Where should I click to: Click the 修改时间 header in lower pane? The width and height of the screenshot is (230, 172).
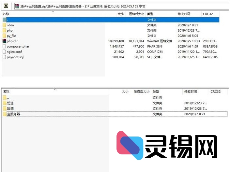coord(191,92)
